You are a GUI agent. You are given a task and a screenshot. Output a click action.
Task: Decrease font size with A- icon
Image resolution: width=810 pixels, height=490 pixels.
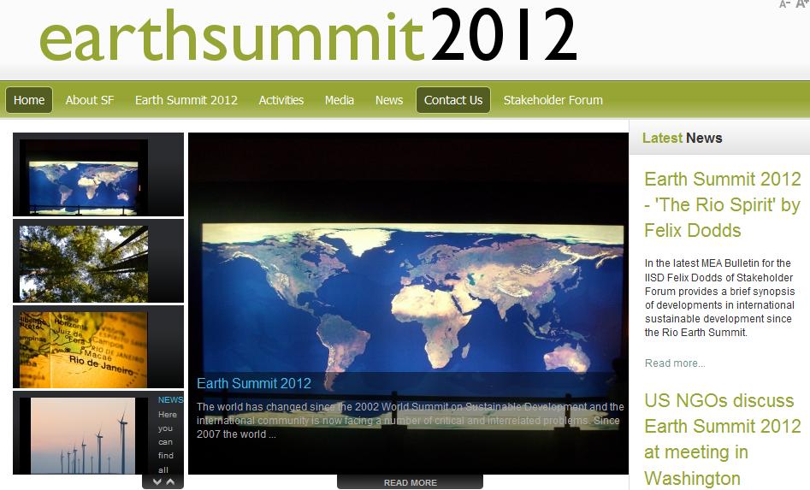pos(784,4)
